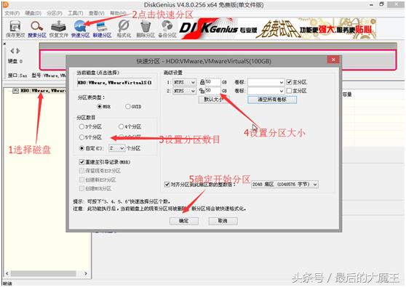Open the 硬盘(D) menu
Image resolution: width=406 pixels, height=287 pixels.
[33, 13]
